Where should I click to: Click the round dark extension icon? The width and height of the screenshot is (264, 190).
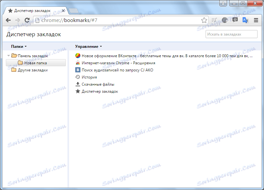tap(225, 20)
